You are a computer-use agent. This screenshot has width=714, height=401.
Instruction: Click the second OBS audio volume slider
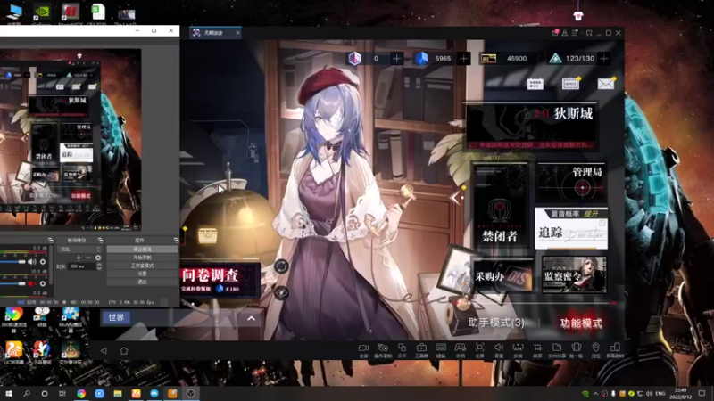[x=12, y=283]
